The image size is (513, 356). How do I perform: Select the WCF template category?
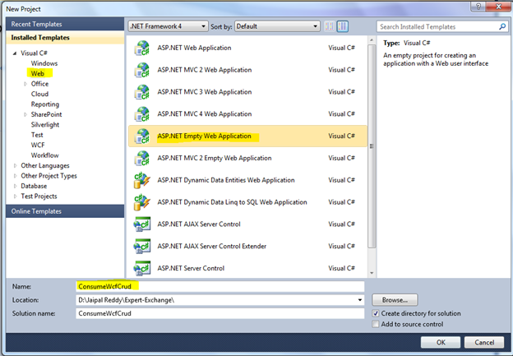tap(38, 145)
